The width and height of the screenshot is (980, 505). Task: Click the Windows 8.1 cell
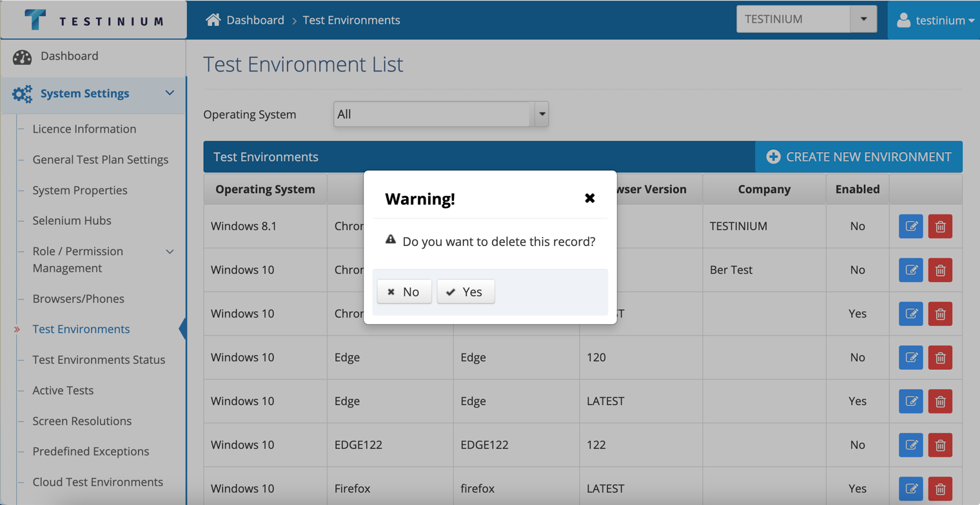(266, 226)
